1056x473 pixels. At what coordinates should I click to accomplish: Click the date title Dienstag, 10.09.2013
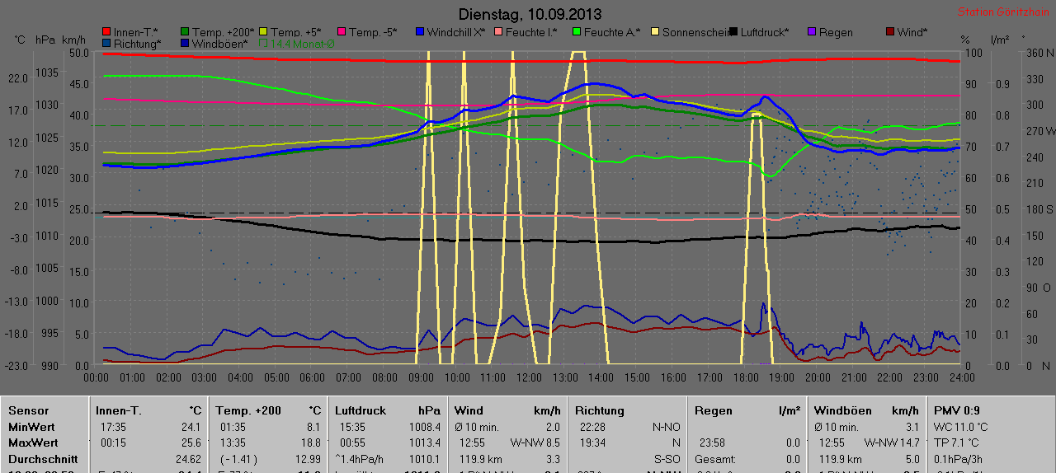pos(529,14)
